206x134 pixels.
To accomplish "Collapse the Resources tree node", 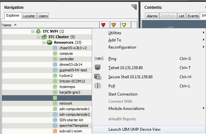I will click(x=44, y=43).
